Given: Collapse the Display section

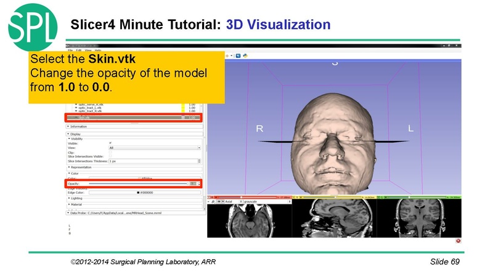Looking at the screenshot, I should pos(134,134).
